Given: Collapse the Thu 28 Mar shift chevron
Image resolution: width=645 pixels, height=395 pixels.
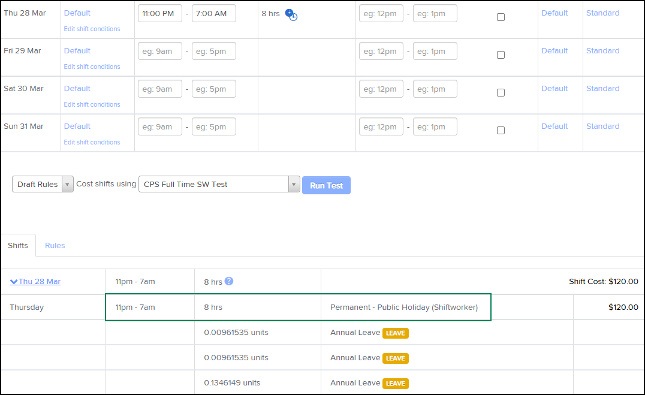Looking at the screenshot, I should point(14,282).
